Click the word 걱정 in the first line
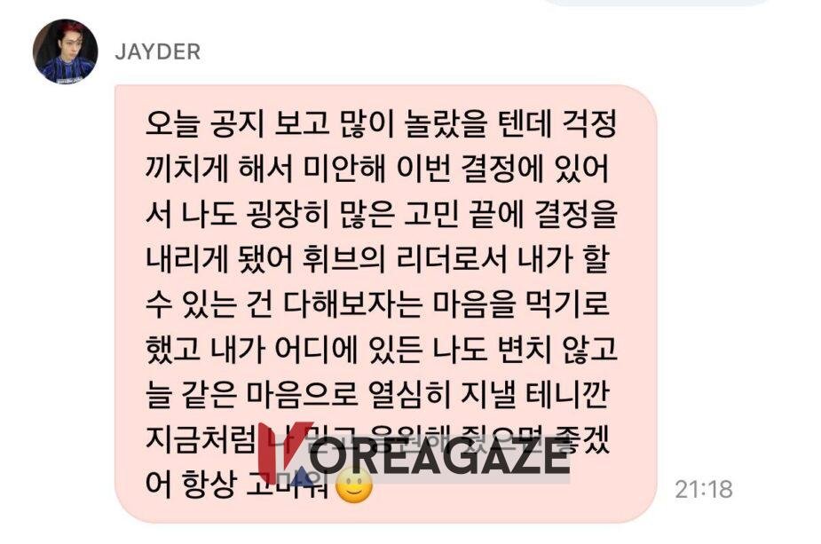The width and height of the screenshot is (821, 544). coord(589,124)
